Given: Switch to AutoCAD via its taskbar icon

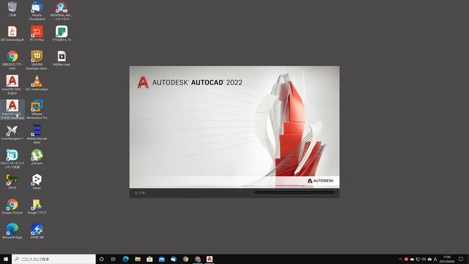Looking at the screenshot, I should coord(210,259).
